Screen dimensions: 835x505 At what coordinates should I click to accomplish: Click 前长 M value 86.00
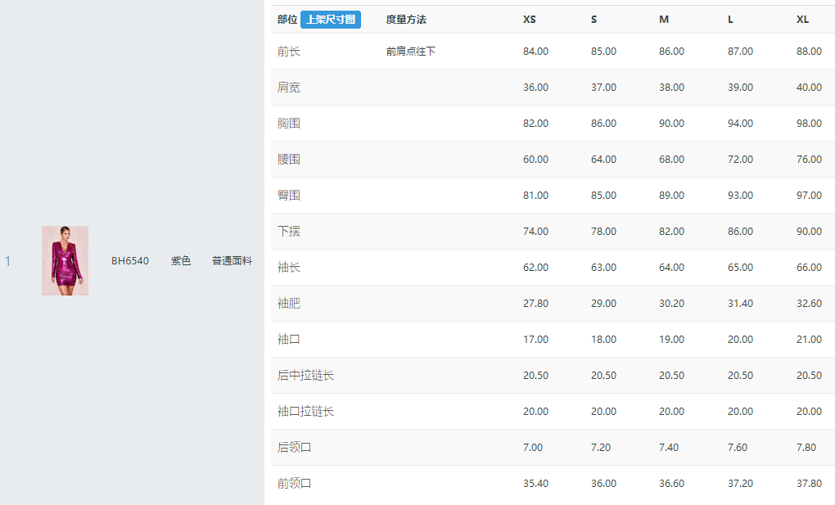671,52
